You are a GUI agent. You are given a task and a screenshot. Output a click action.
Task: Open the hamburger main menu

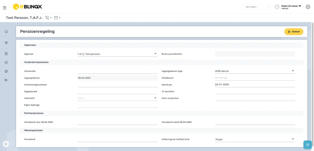pos(5,8)
